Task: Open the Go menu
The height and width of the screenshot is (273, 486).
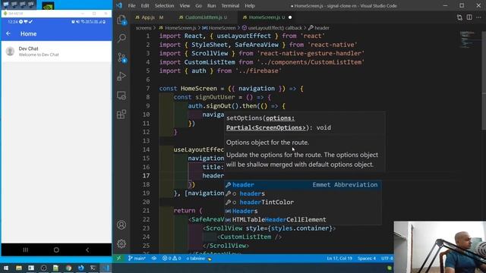Action: click(198, 5)
